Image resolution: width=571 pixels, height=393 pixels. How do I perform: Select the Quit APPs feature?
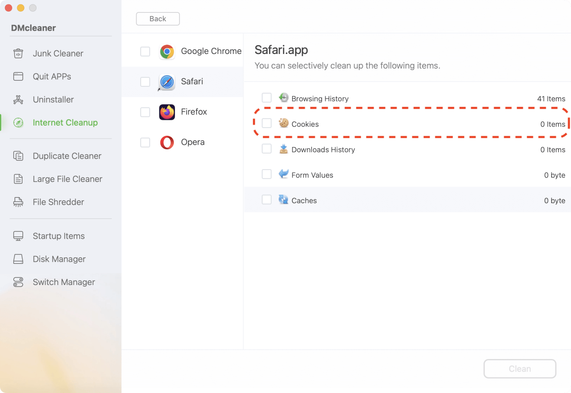[x=52, y=76]
